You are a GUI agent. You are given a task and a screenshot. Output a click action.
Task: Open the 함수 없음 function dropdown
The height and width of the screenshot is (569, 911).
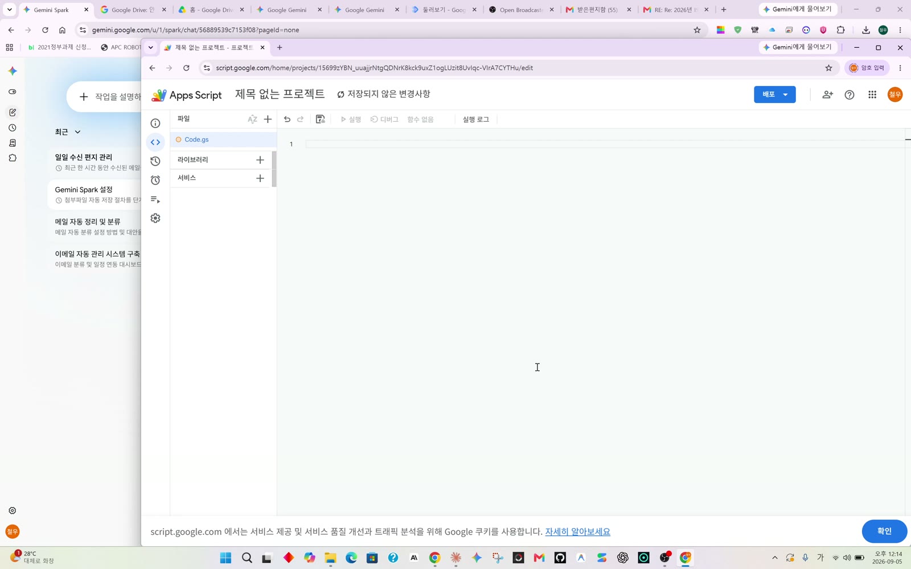[x=420, y=119]
